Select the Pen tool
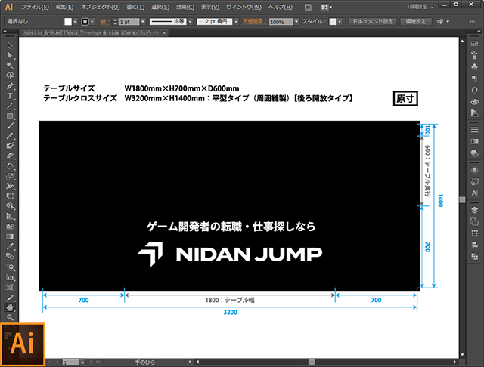 (10, 85)
